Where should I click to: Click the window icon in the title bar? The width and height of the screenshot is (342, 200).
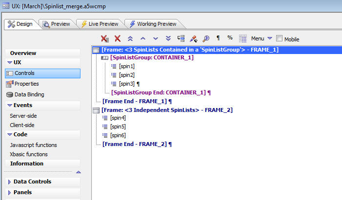tap(6, 6)
